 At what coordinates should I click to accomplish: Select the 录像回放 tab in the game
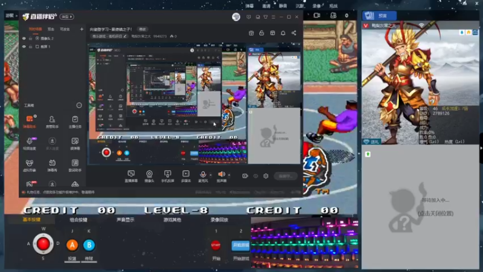coord(219,219)
